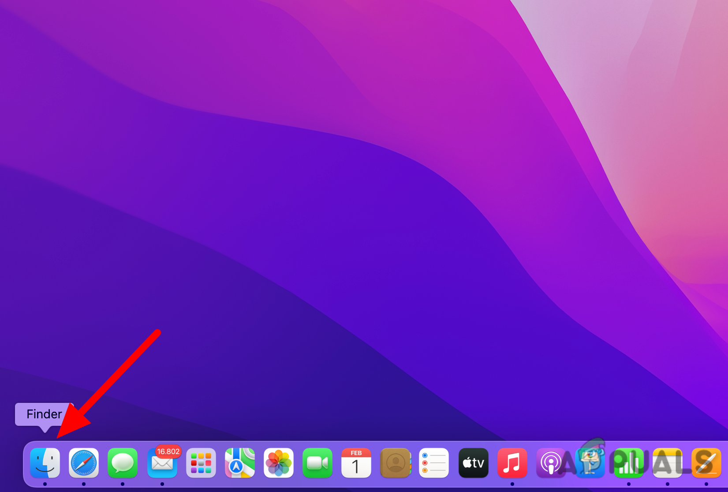Open the Messages app

click(122, 463)
